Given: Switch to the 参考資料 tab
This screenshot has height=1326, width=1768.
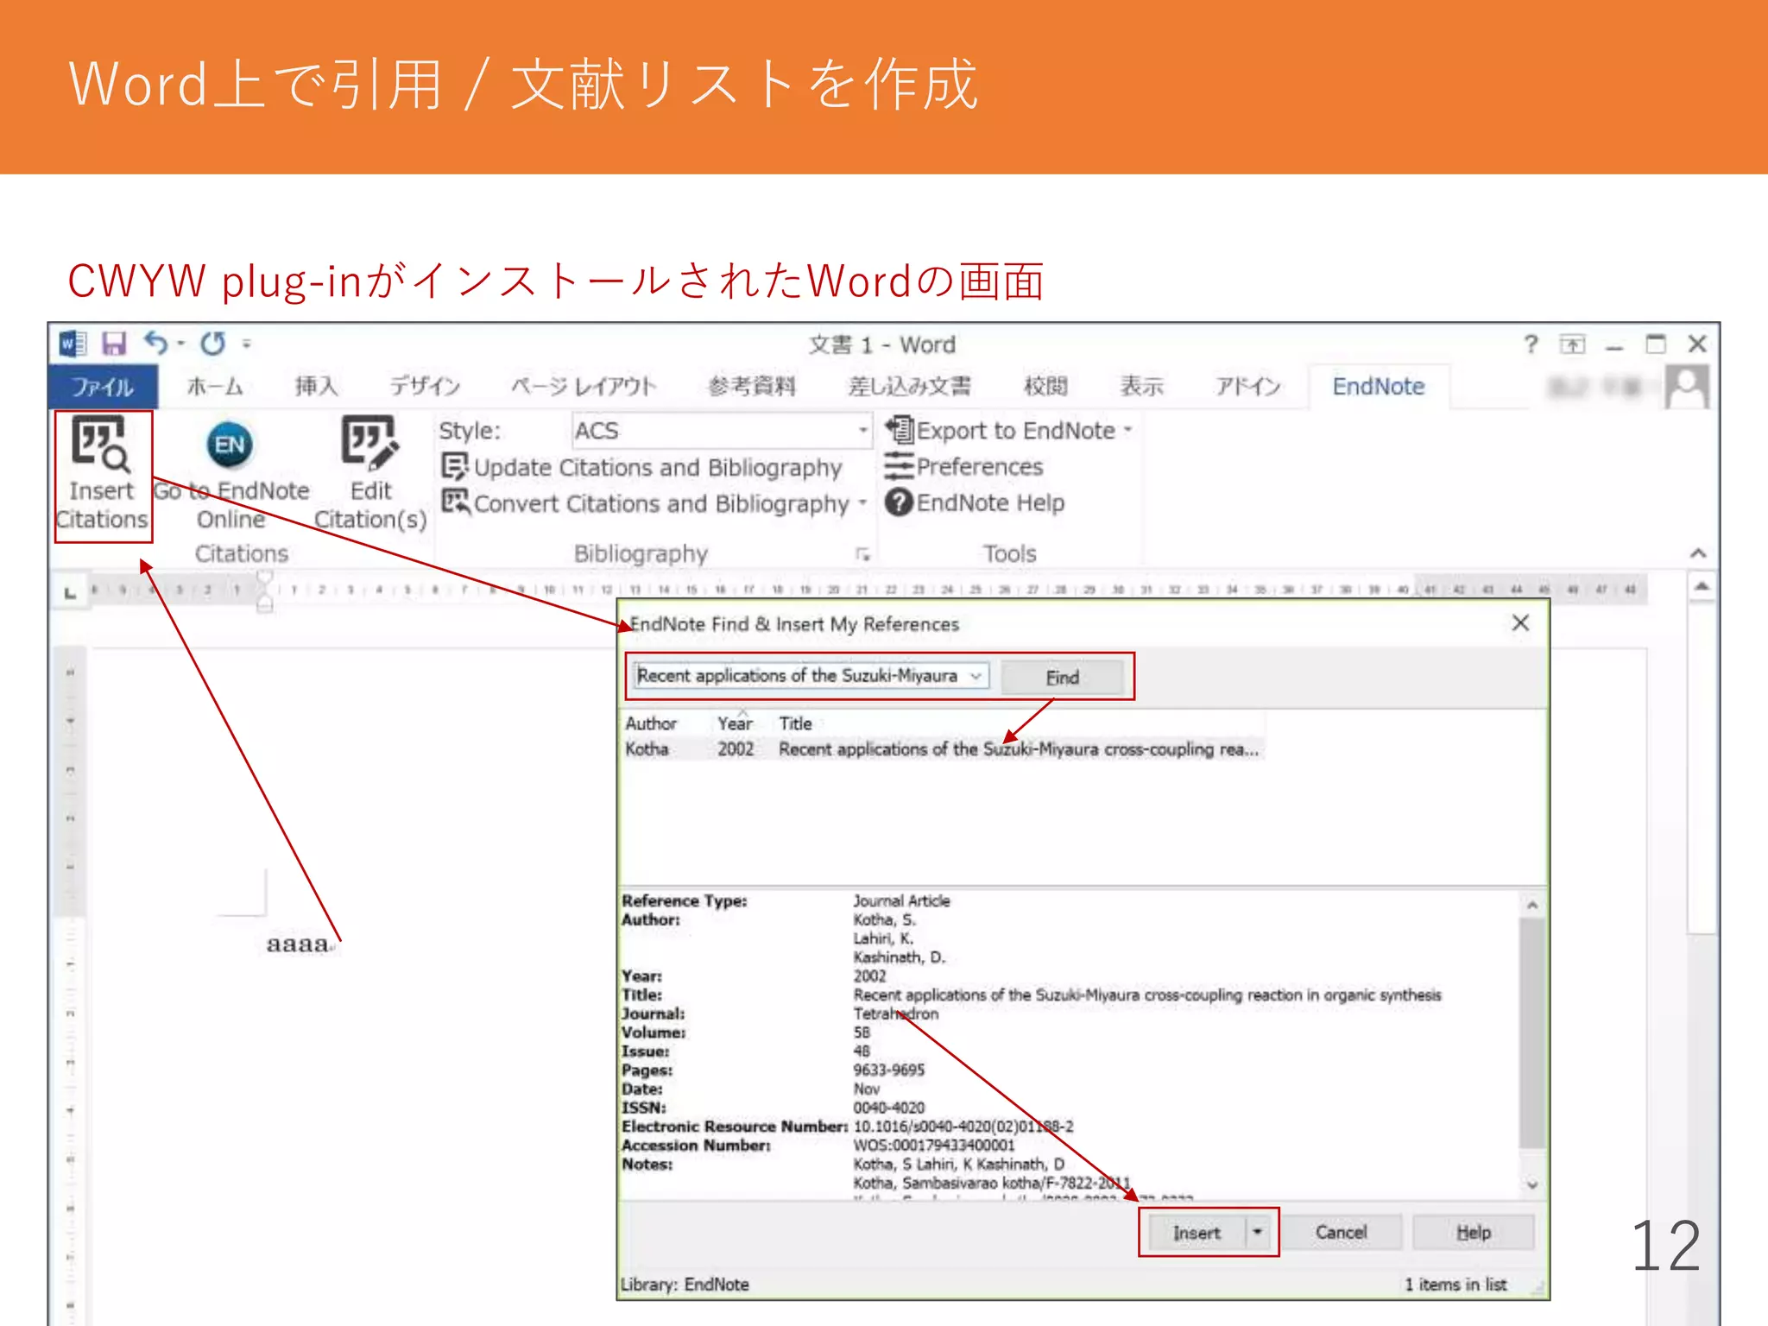Looking at the screenshot, I should click(751, 386).
